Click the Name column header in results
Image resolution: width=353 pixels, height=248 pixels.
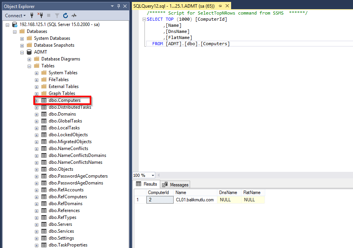point(195,193)
